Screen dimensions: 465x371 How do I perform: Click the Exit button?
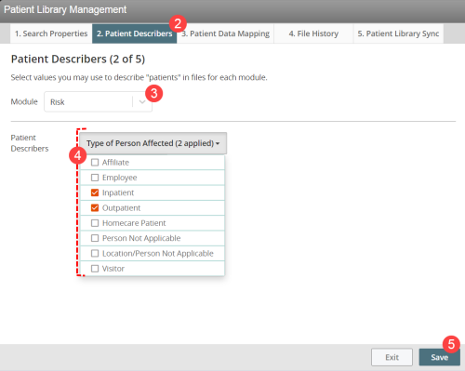392,357
